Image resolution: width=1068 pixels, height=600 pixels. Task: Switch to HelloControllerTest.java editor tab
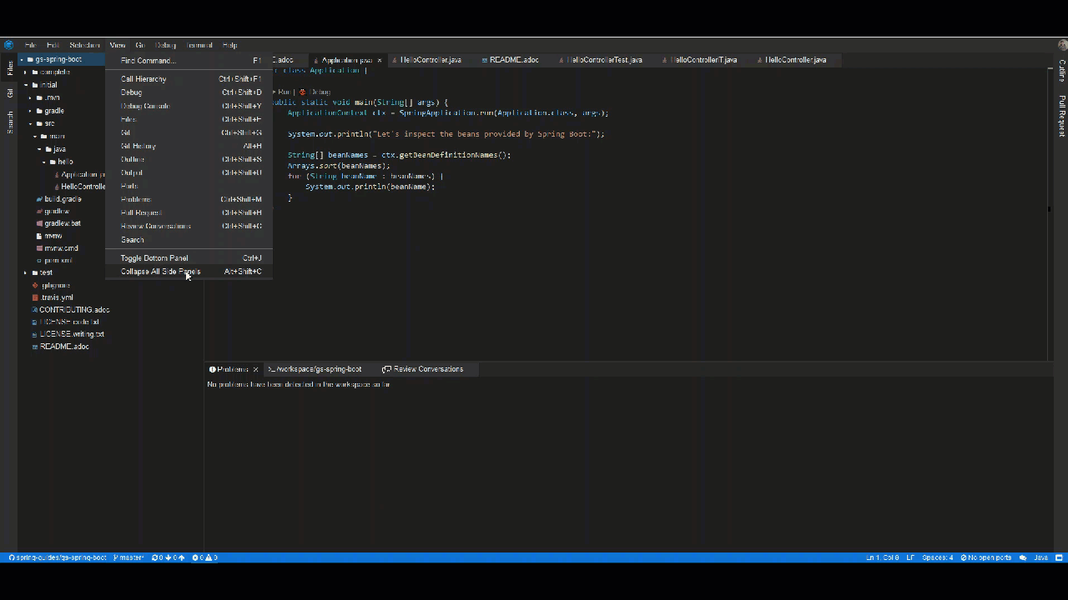click(604, 60)
